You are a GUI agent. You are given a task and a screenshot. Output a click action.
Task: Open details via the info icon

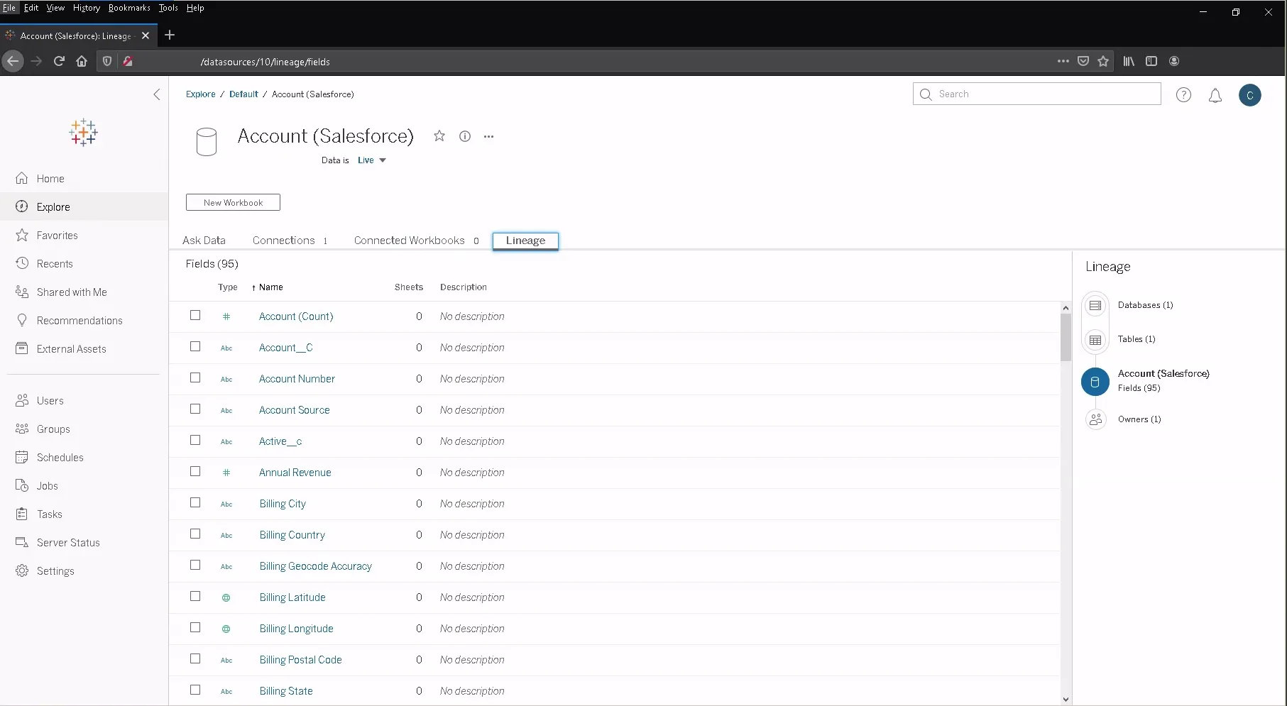pos(464,136)
